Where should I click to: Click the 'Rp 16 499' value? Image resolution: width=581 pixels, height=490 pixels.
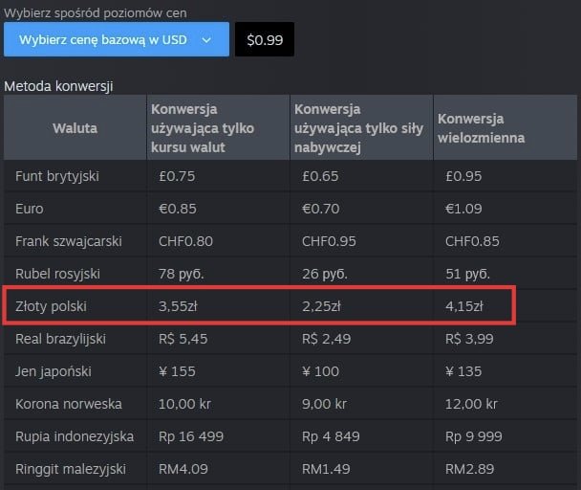191,436
